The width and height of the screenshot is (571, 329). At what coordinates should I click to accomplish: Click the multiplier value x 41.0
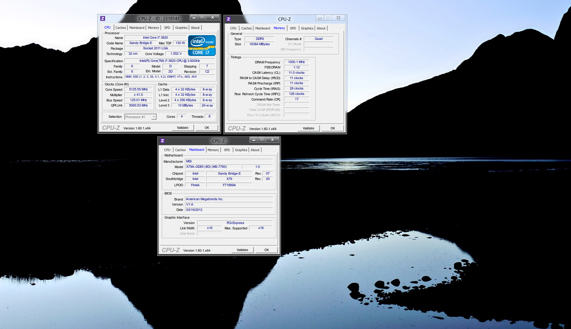pyautogui.click(x=138, y=95)
